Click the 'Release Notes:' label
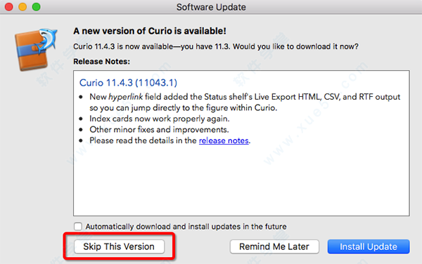Screen dimensions: 422x264 coord(101,62)
